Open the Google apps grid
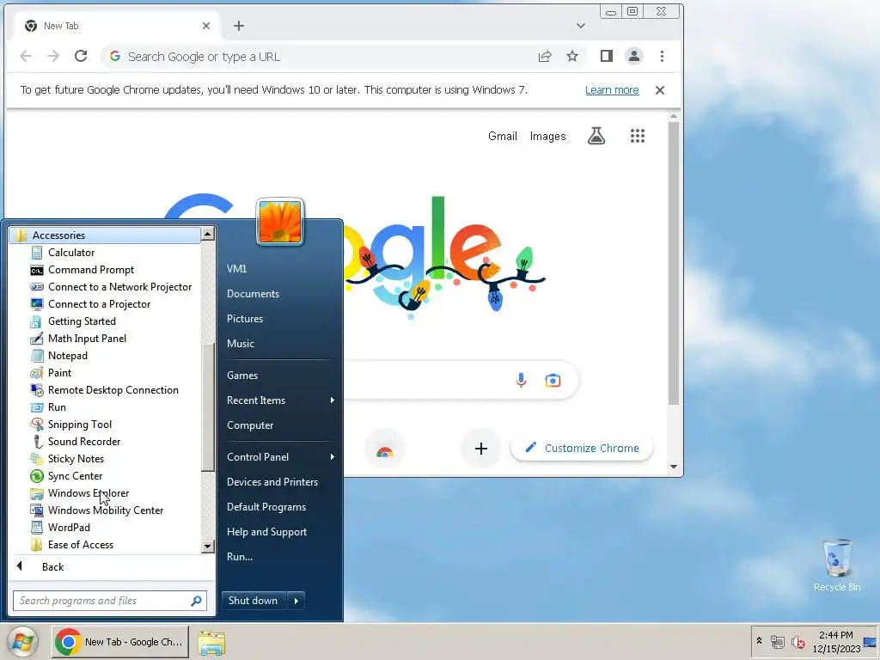880x660 pixels. pos(638,136)
